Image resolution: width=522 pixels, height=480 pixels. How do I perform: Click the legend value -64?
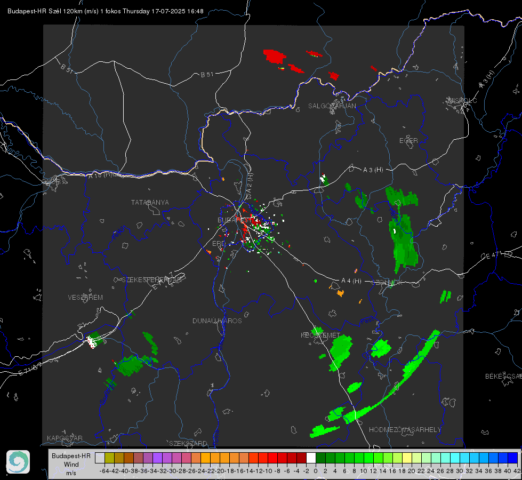104,471
